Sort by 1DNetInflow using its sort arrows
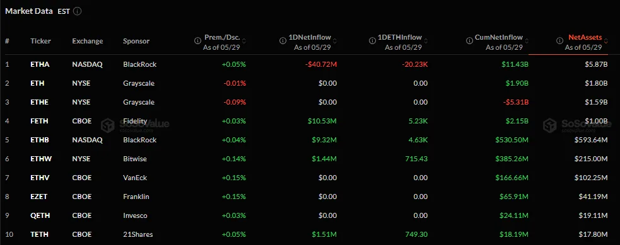Screen dimensions: 620x245 [335, 41]
